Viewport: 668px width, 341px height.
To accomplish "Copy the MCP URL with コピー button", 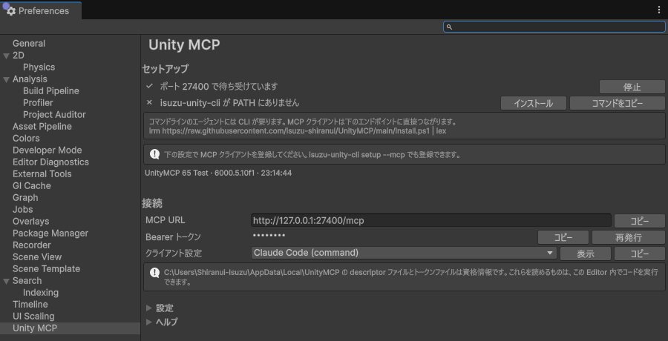I will tap(640, 221).
